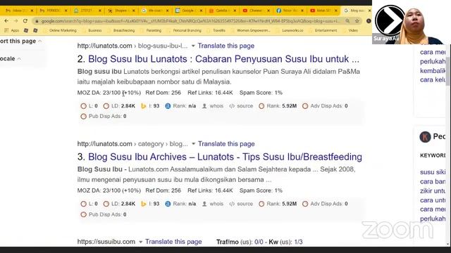This screenshot has width=451, height=253.
Task: Open whois lookup for result 3
Action: [213, 204]
